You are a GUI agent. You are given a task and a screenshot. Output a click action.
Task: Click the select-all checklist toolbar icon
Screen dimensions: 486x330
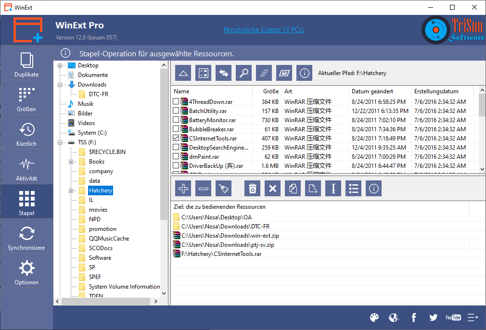click(x=204, y=73)
